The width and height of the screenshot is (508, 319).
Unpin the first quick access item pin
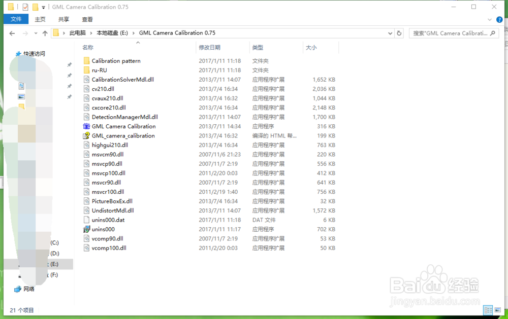pyautogui.click(x=69, y=65)
